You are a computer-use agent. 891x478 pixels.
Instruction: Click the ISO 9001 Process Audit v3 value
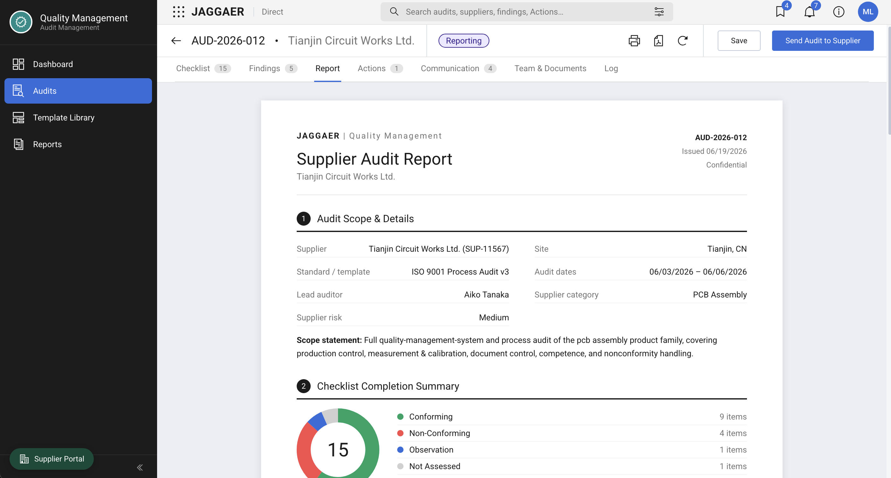click(460, 272)
